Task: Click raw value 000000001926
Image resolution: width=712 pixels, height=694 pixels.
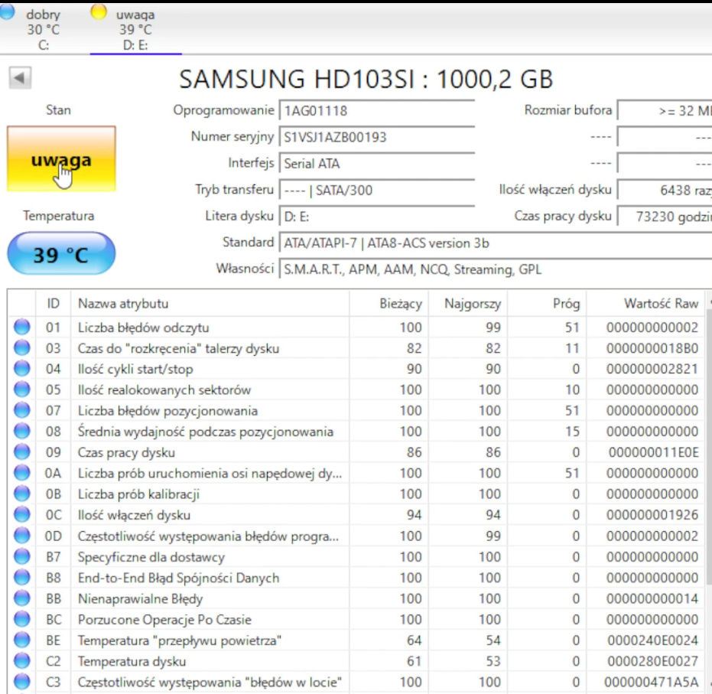Action: pos(652,515)
